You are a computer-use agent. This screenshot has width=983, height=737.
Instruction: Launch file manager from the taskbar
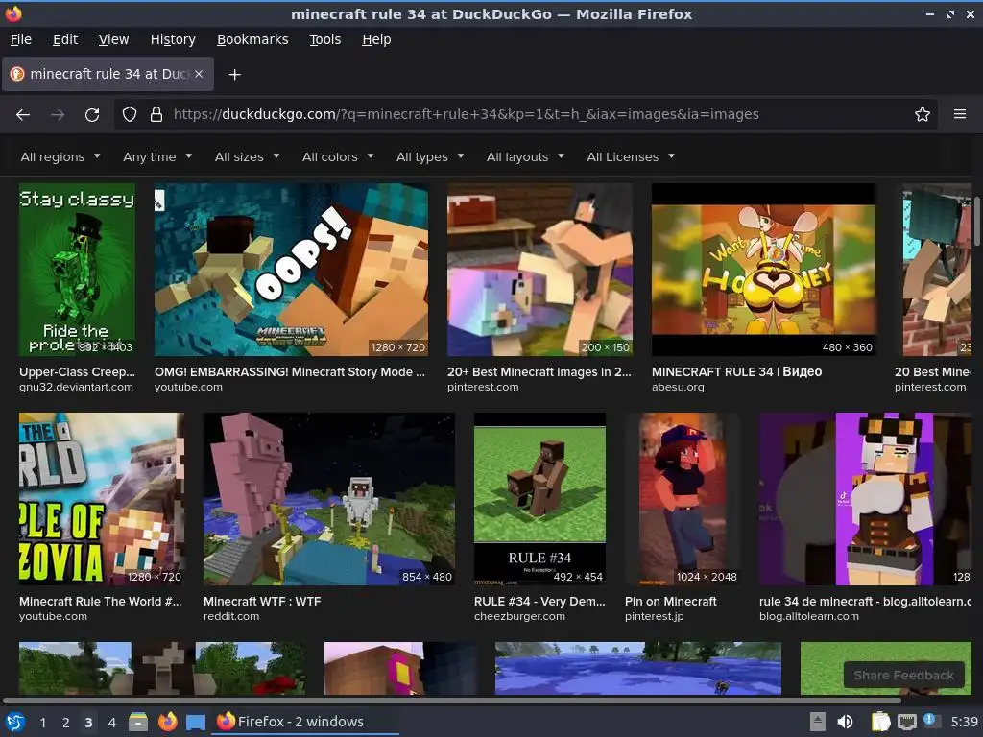pos(138,722)
